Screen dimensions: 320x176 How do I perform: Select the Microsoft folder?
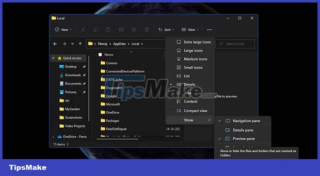click(x=113, y=104)
